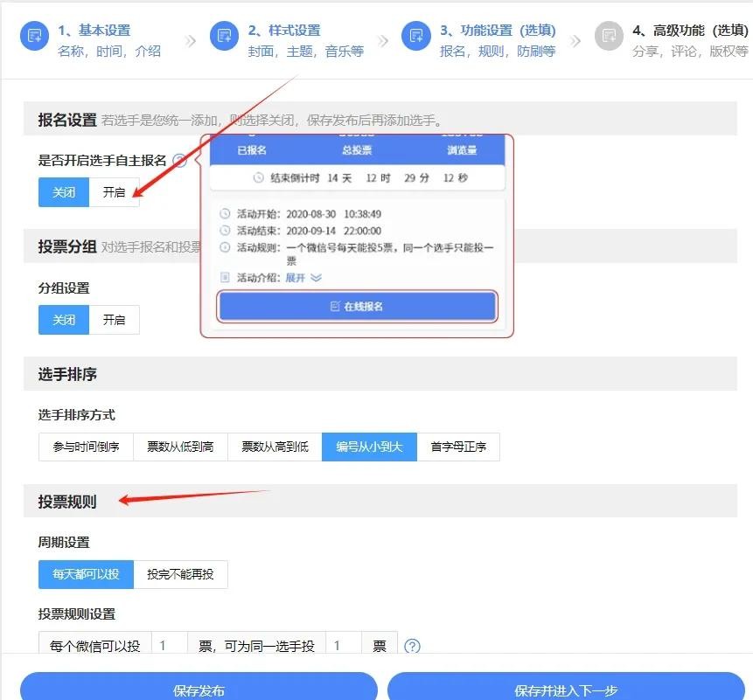Screen dimensions: 753x700
Task: Click clock icon next to 活动开始
Action: (225, 214)
